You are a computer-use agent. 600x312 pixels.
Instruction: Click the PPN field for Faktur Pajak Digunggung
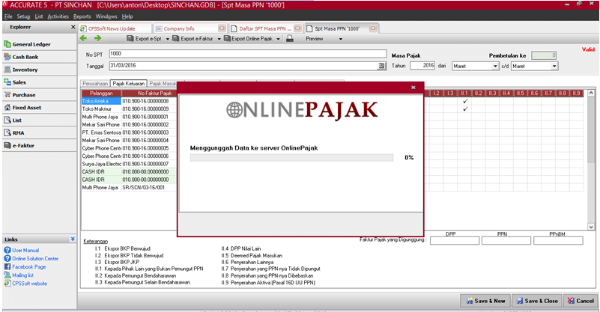506,240
